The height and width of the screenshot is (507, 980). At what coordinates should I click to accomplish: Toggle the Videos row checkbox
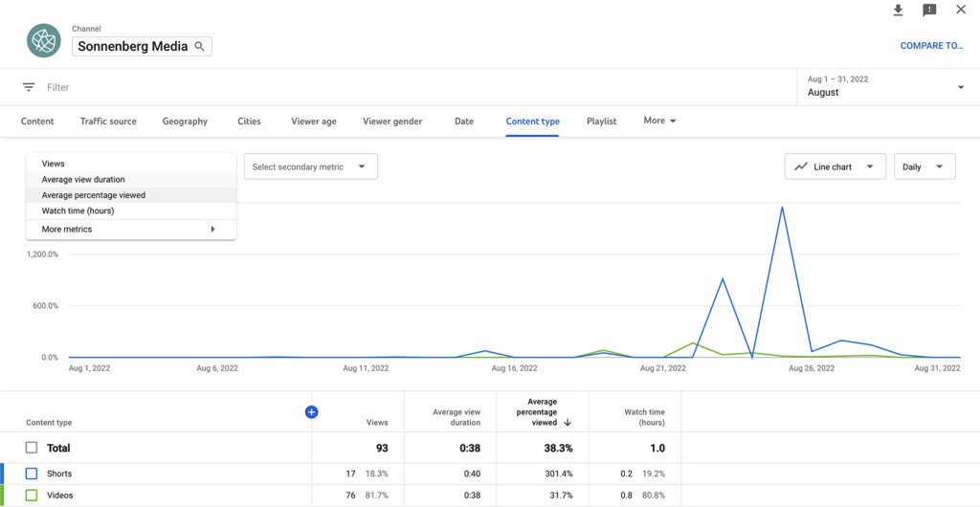(x=32, y=496)
